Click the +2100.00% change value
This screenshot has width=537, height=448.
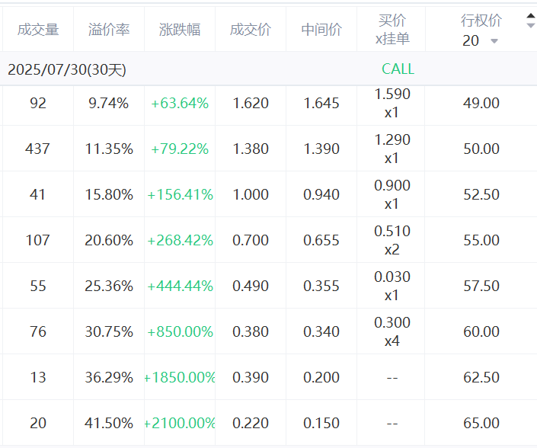180,424
